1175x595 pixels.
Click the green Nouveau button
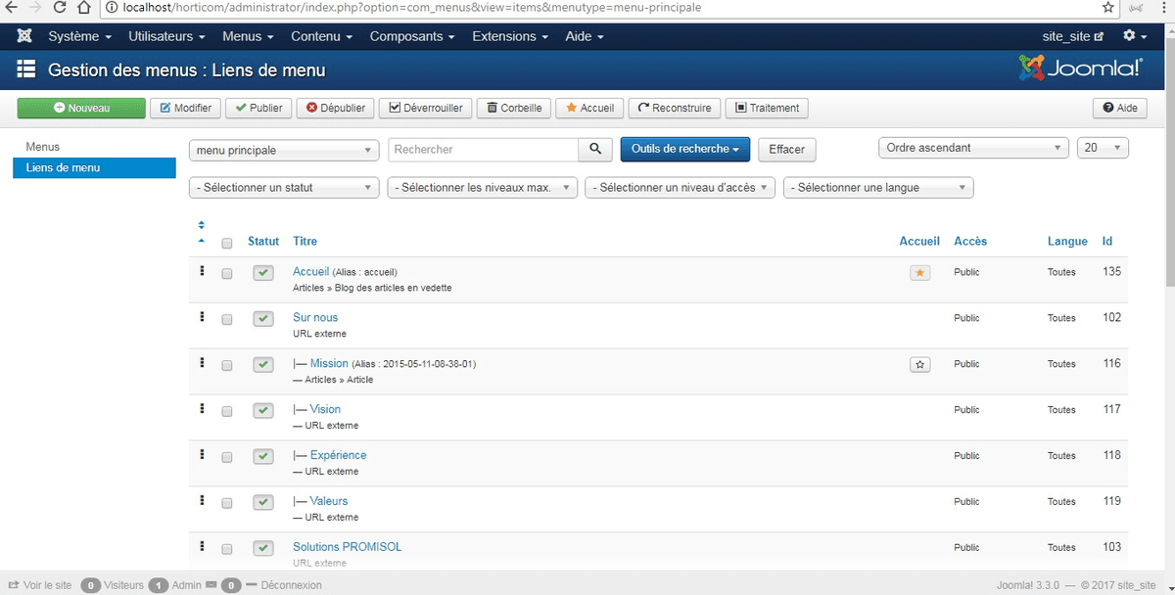point(81,108)
